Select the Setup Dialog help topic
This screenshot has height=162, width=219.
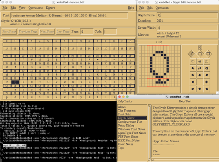coord(126,125)
